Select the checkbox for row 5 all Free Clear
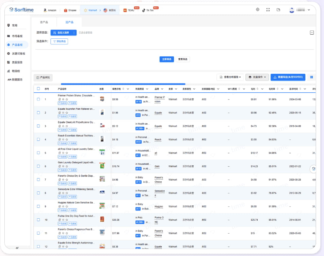 tap(38, 153)
